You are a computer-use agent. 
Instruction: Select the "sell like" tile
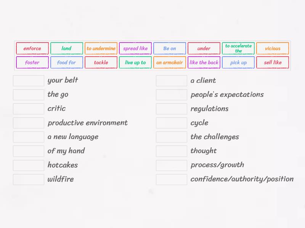click(x=273, y=62)
